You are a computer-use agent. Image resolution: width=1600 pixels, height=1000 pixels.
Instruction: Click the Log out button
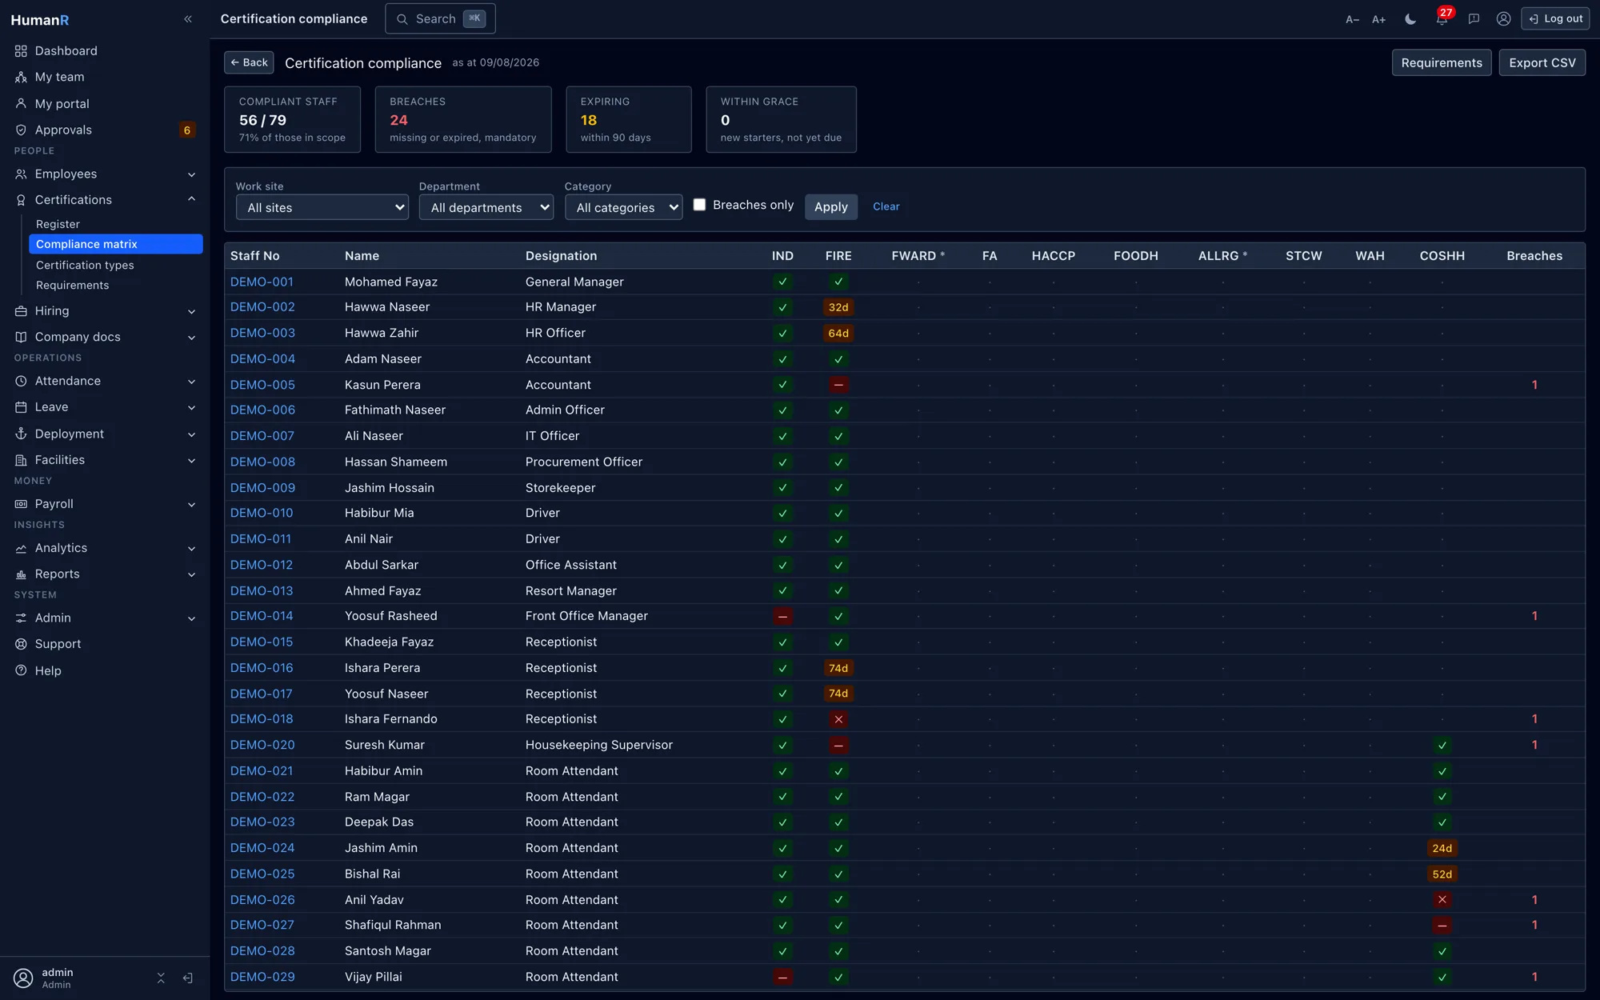pyautogui.click(x=1554, y=19)
